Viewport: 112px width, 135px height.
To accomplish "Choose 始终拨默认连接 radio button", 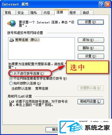I will click(x=11, y=83).
